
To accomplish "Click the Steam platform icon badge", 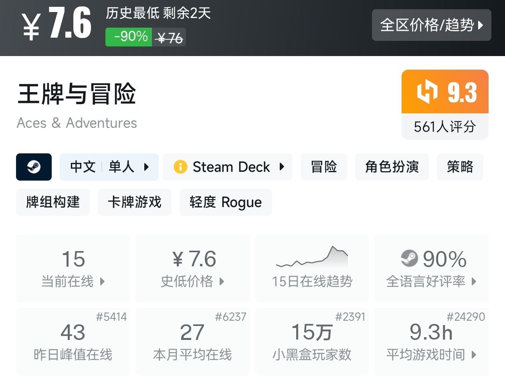I will tap(34, 167).
